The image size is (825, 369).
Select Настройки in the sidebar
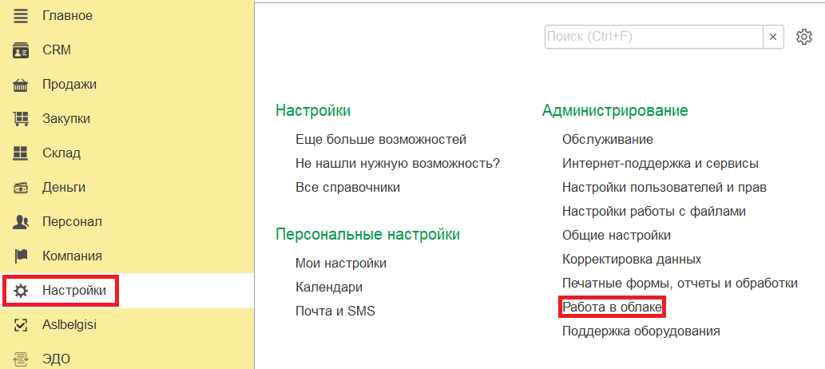point(73,291)
